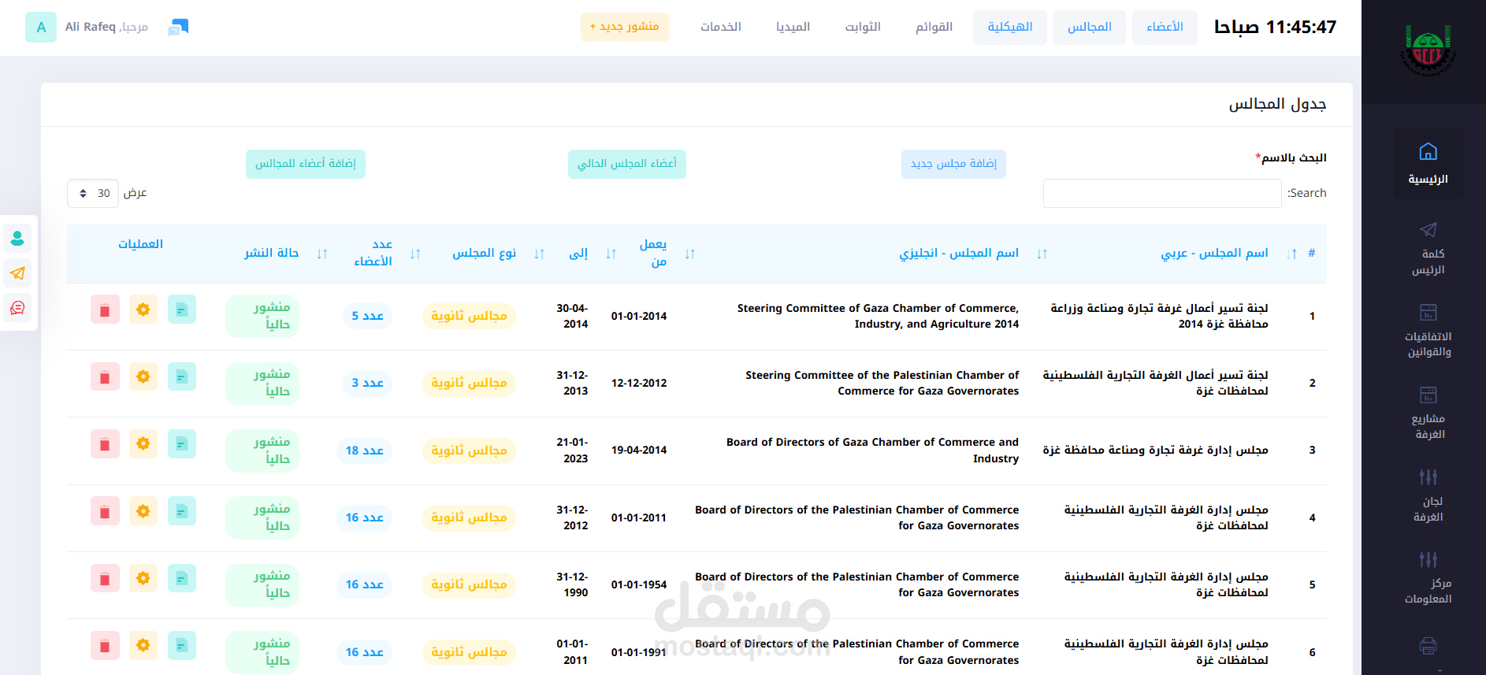Click the عدد 3 members badge
1486x675 pixels.
click(368, 383)
